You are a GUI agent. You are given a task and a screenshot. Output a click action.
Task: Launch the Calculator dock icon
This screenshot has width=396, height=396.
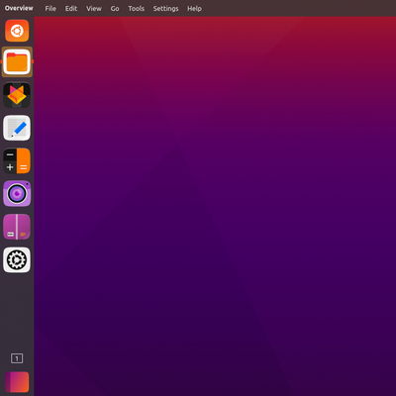[x=17, y=161]
